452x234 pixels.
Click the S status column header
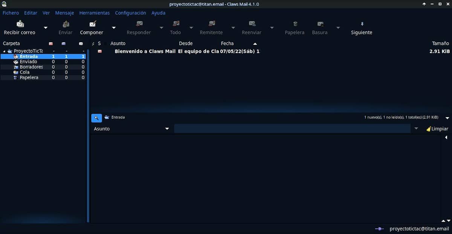(x=99, y=44)
